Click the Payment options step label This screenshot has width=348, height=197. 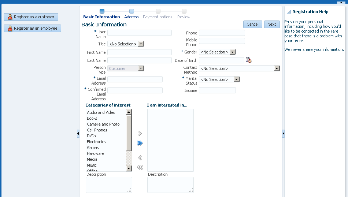click(158, 17)
